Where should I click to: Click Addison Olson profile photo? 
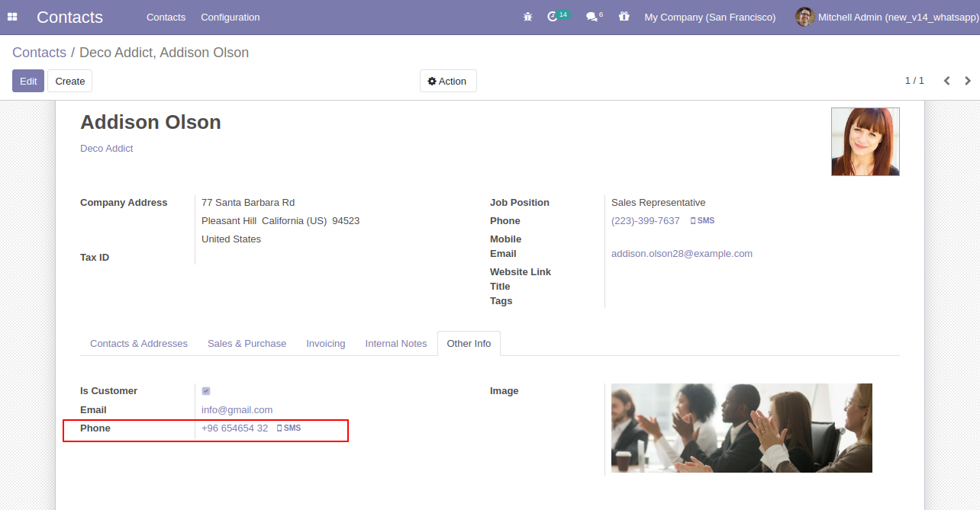pos(866,142)
